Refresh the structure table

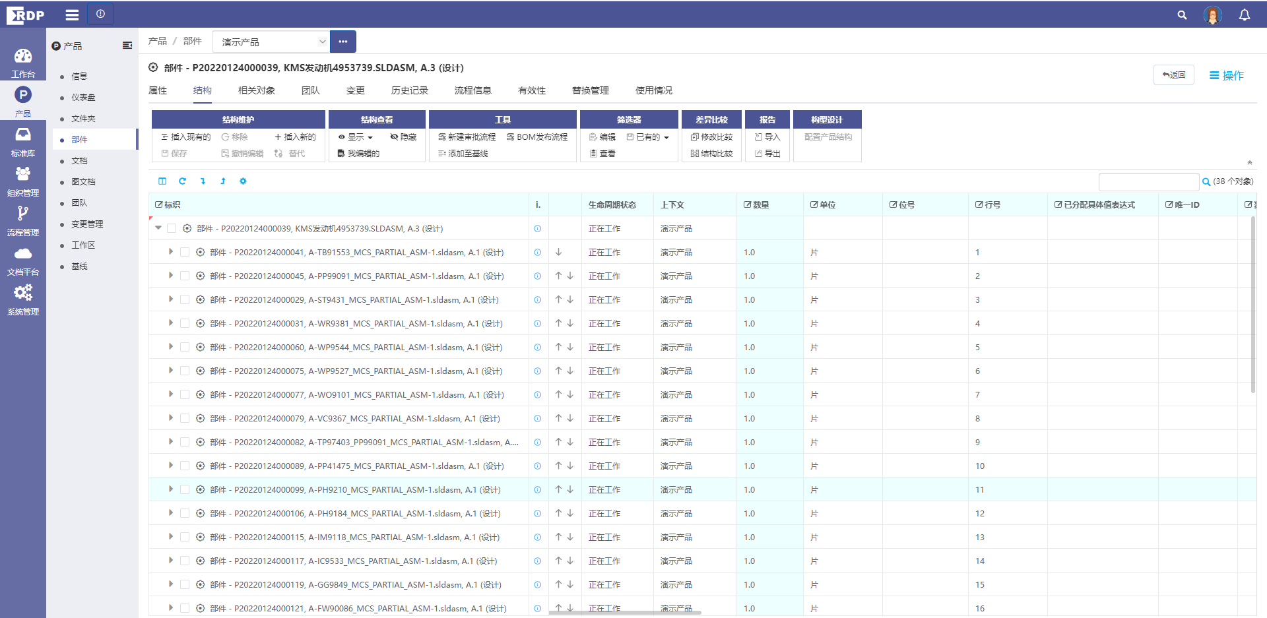coord(182,181)
